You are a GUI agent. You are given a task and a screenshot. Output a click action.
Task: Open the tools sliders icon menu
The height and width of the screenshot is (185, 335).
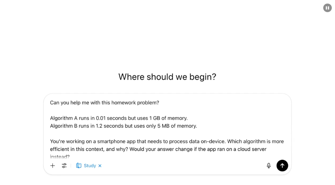[64, 165]
